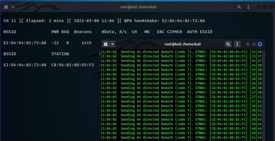This screenshot has height=141, width=275.
Task: Open a new tab in the front DeAuth terminal
Action: (x=106, y=44)
